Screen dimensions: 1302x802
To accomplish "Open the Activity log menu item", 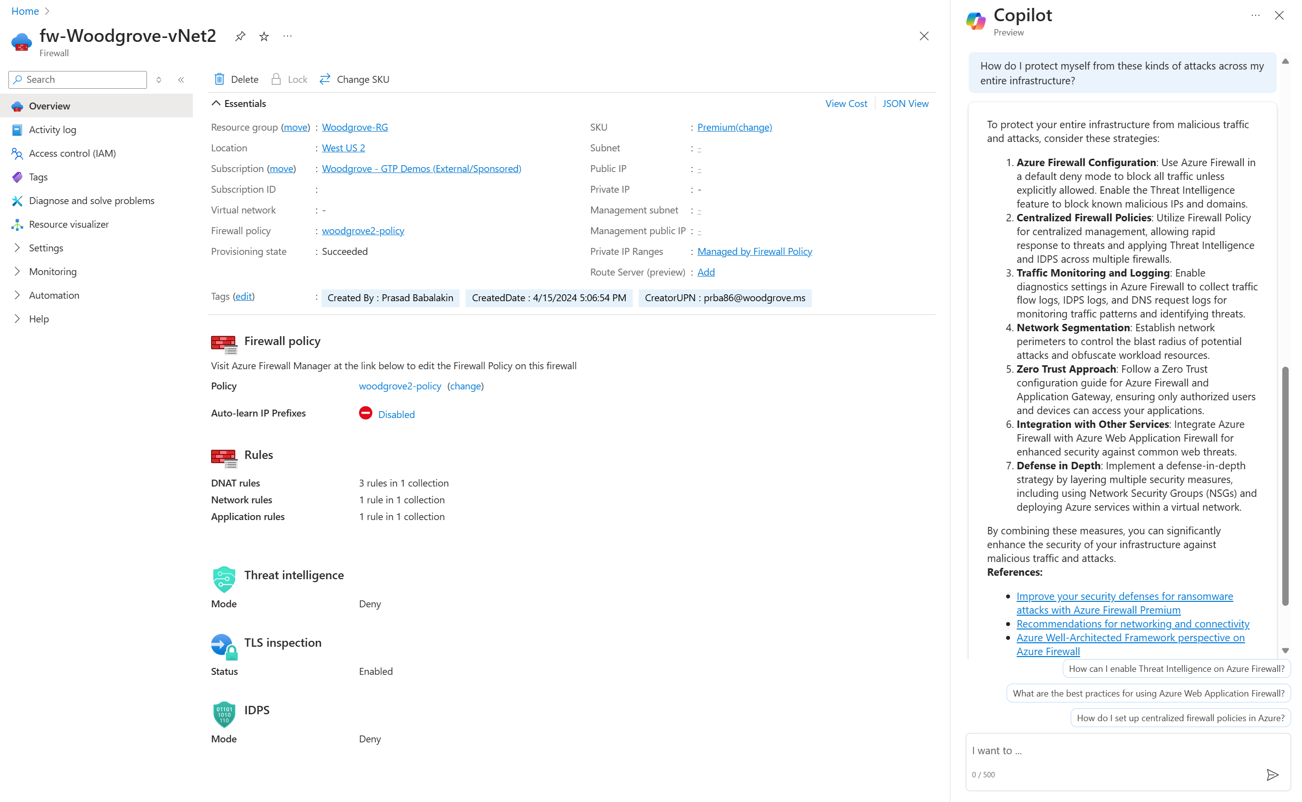I will tap(52, 130).
